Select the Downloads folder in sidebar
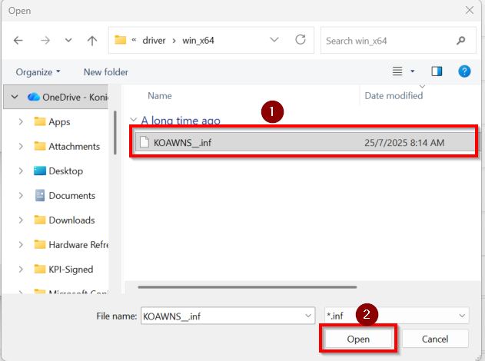 click(70, 220)
